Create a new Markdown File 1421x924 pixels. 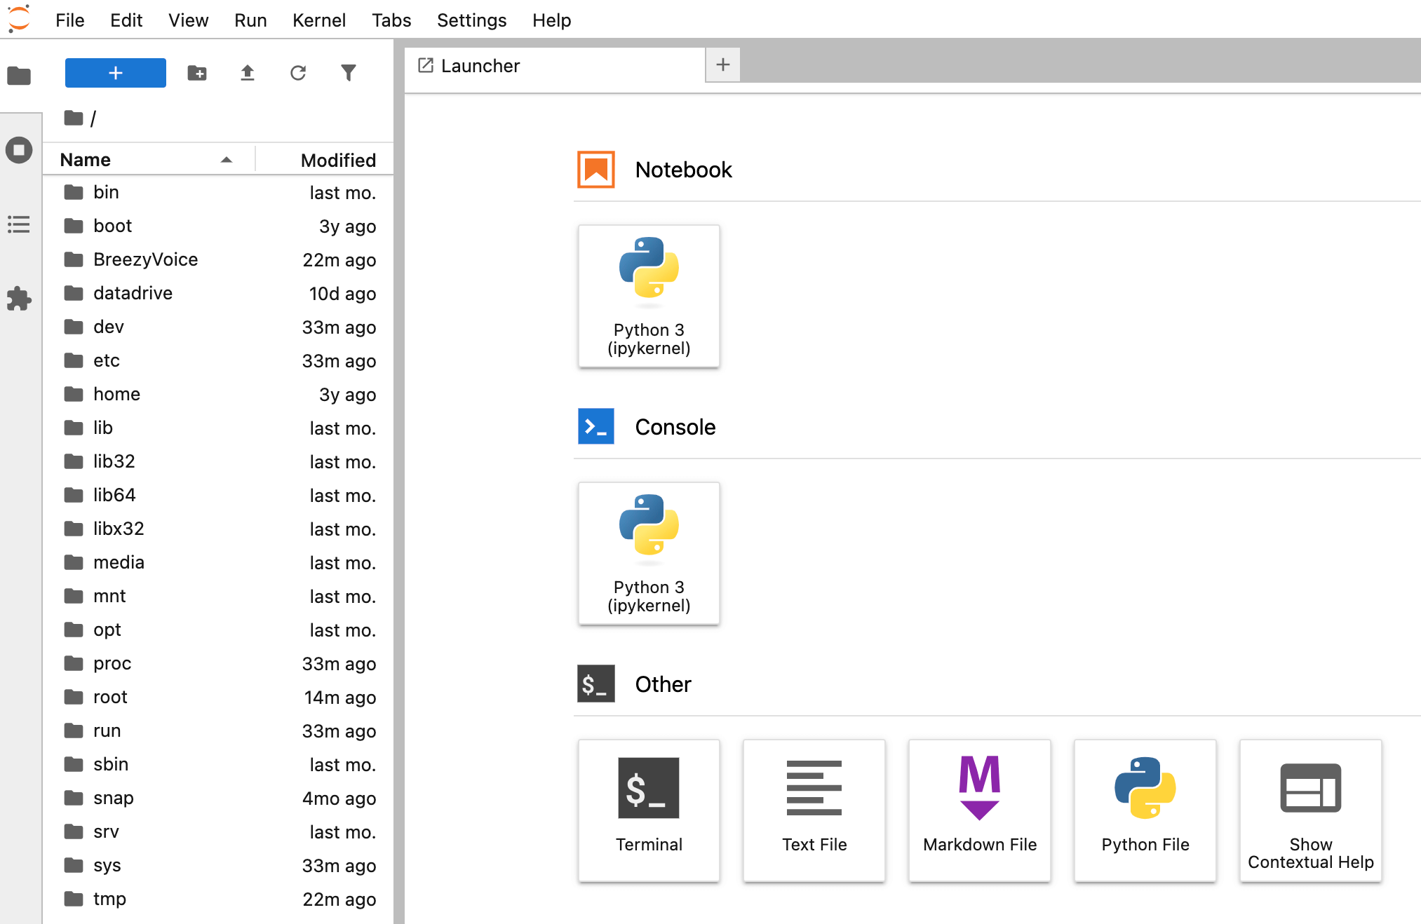(980, 810)
